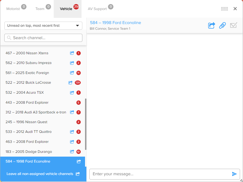243x182 pixels.
Task: Click the search magnifier icon
Action: (x=9, y=38)
